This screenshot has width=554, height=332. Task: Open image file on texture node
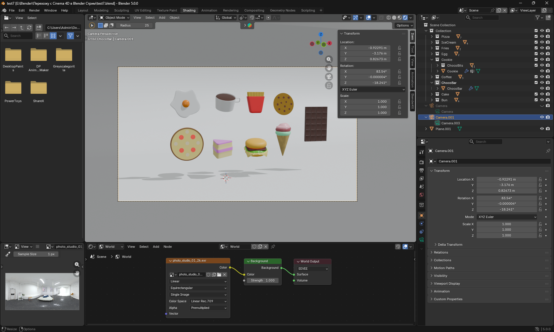click(x=219, y=275)
